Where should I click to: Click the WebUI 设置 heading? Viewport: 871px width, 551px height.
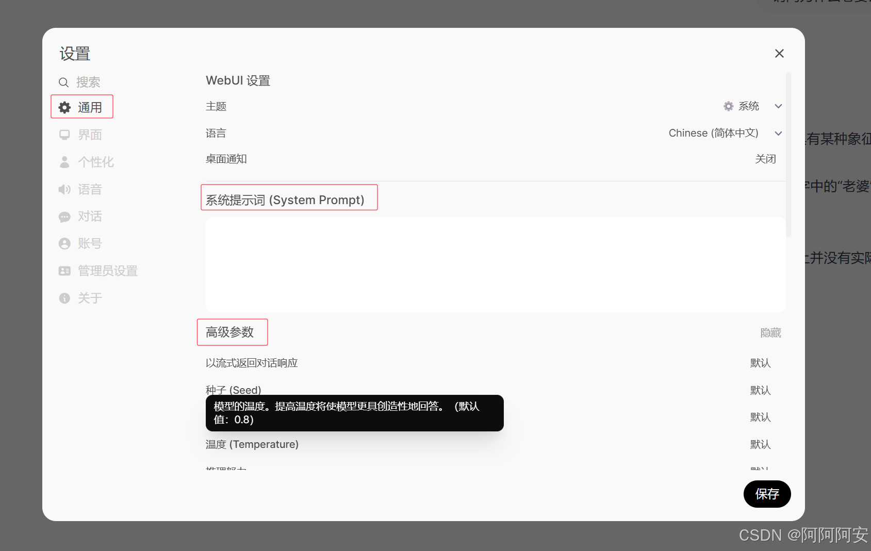pyautogui.click(x=238, y=80)
